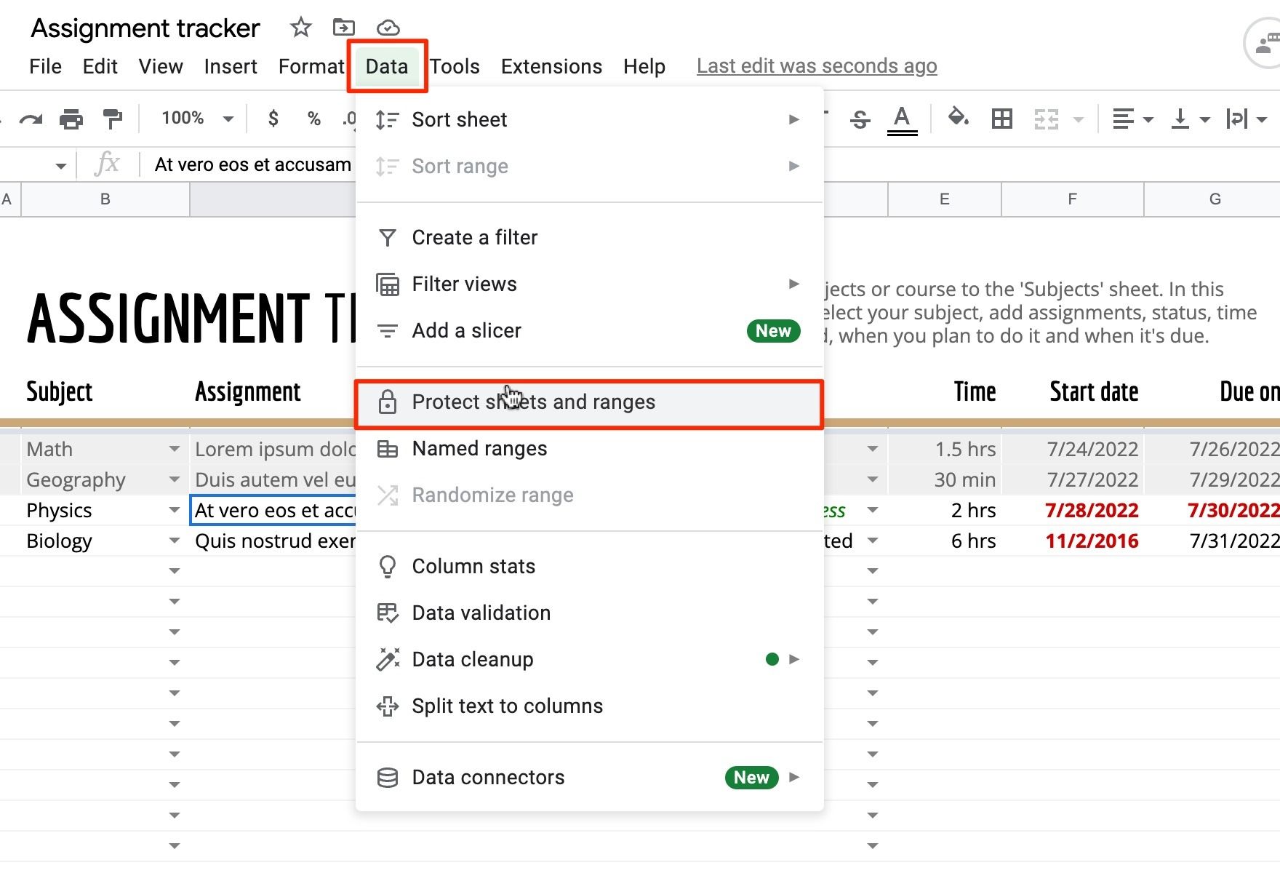The image size is (1280, 873).
Task: Click the fx formula icon
Action: coord(107,164)
